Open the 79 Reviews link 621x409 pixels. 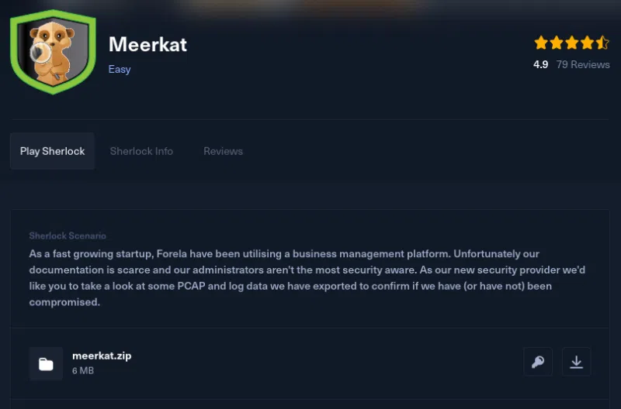[583, 64]
